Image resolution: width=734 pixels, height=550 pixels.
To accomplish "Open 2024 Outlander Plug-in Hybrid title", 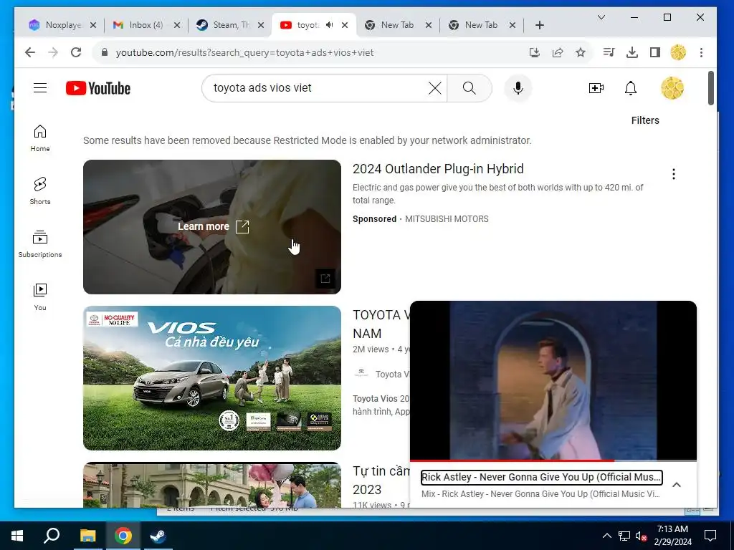I will tap(438, 169).
